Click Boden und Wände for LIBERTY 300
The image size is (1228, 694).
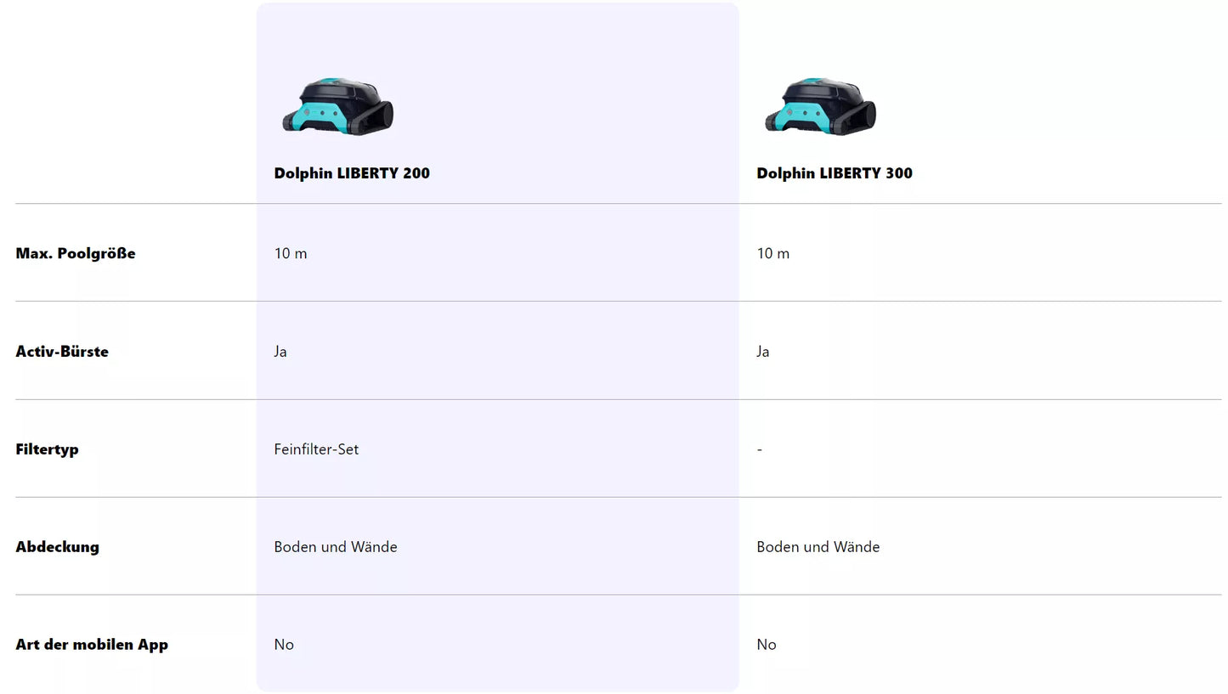click(818, 547)
